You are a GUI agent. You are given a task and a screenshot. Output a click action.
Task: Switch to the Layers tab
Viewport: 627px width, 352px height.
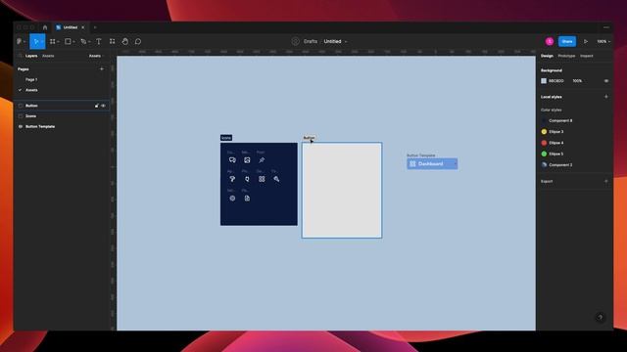click(x=31, y=56)
